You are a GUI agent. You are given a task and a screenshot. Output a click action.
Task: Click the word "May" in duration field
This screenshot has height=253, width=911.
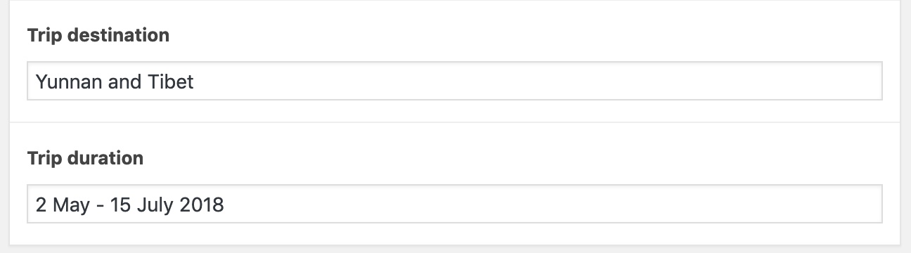click(x=72, y=205)
